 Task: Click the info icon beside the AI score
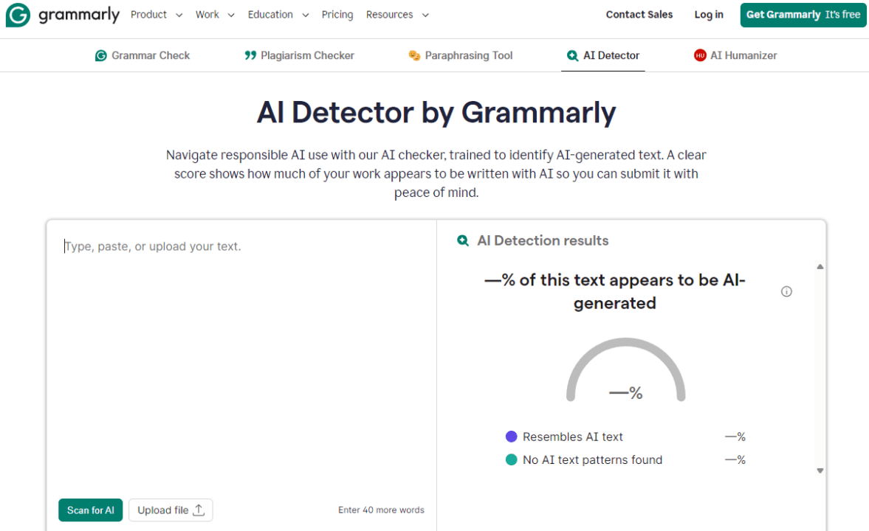[786, 291]
